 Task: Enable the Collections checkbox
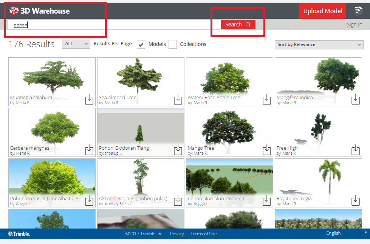click(173, 44)
